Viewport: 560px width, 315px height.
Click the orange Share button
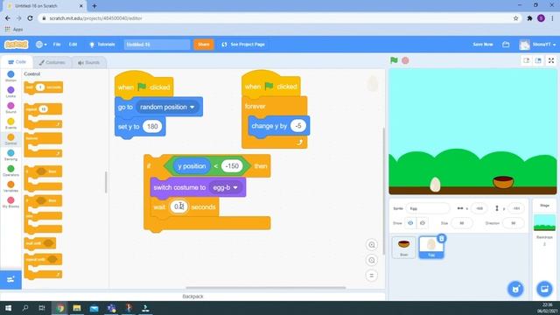[x=204, y=45]
